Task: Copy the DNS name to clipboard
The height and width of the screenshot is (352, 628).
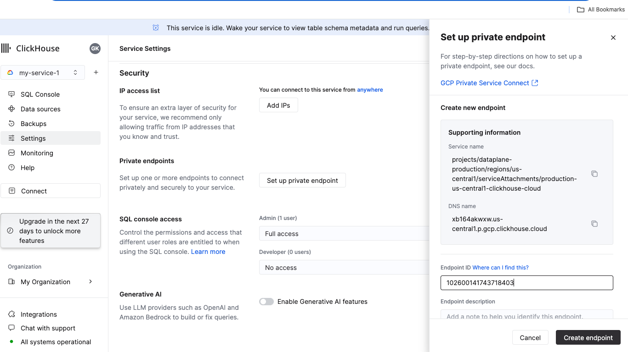Action: point(594,223)
